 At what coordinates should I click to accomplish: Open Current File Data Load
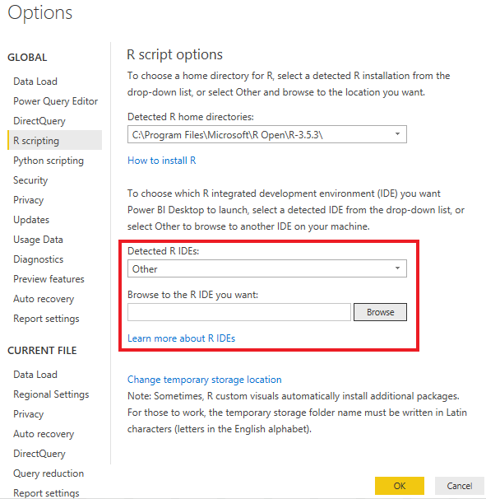point(35,375)
